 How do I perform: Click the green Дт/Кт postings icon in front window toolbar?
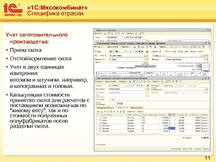tap(173, 82)
